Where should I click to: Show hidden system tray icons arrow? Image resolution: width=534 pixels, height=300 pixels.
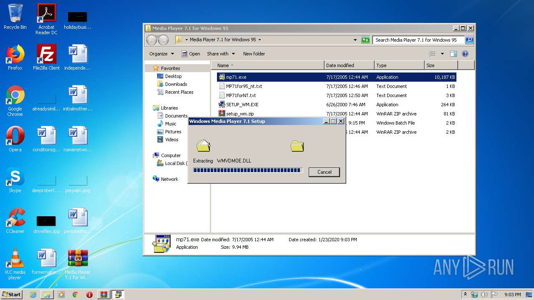(466, 294)
